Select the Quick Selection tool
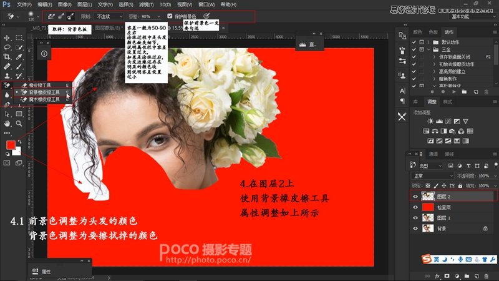Image resolution: width=499 pixels, height=281 pixels. (x=19, y=47)
